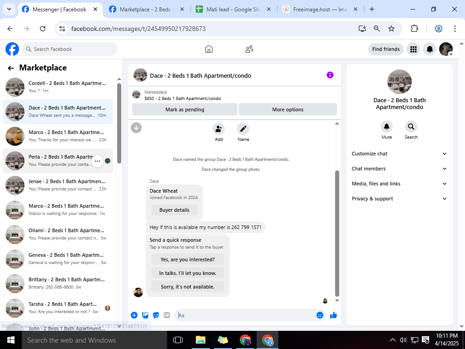
Task: Expand Customize chat section
Action: [399, 154]
